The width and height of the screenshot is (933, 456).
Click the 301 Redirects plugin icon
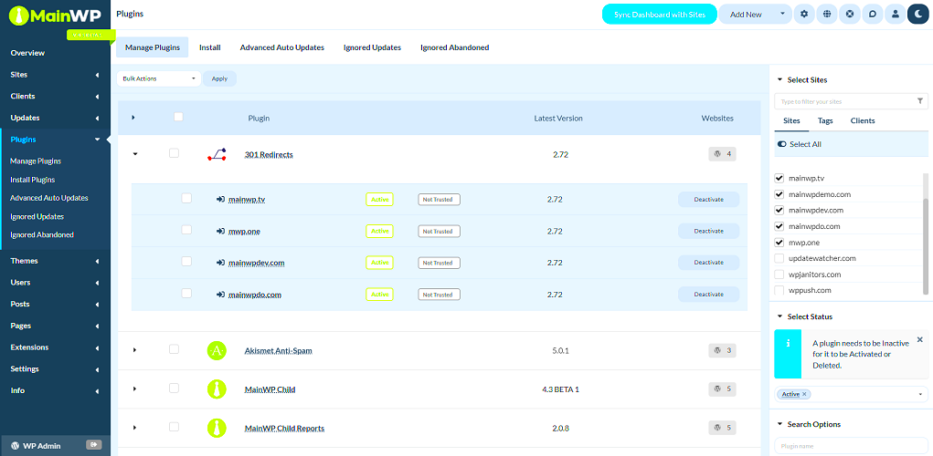click(217, 154)
